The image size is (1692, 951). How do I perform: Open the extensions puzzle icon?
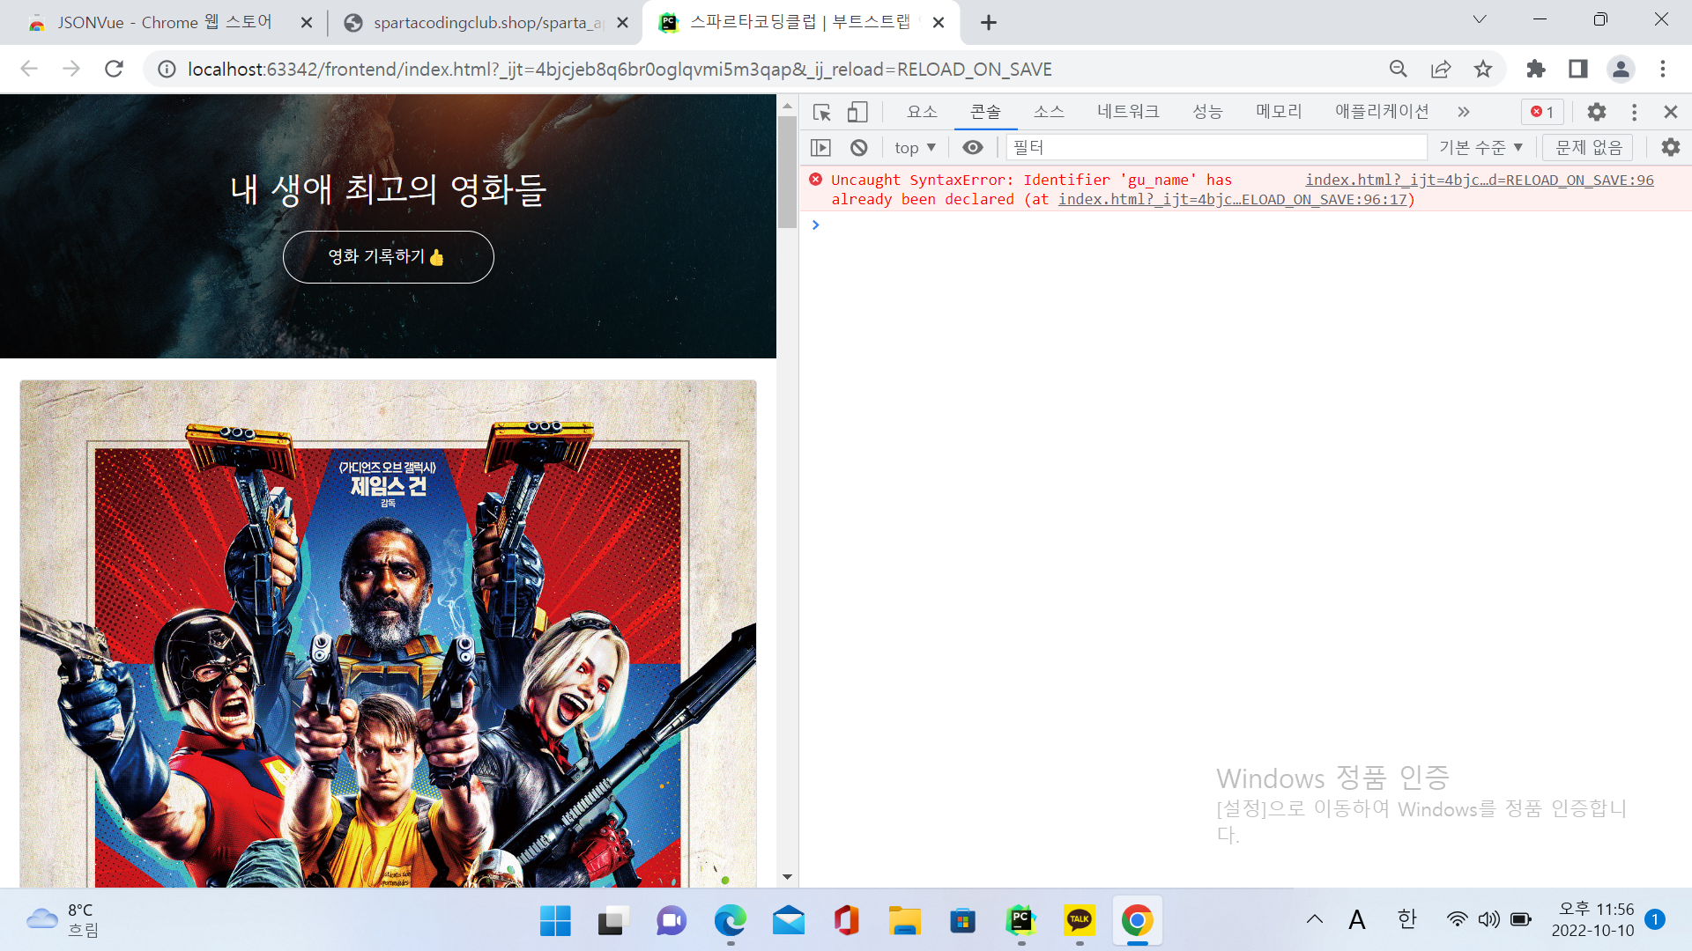pyautogui.click(x=1536, y=69)
